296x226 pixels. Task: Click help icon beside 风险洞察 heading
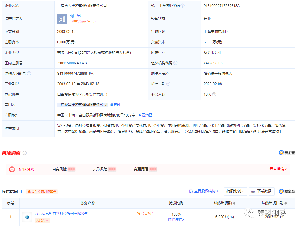pos(25,153)
